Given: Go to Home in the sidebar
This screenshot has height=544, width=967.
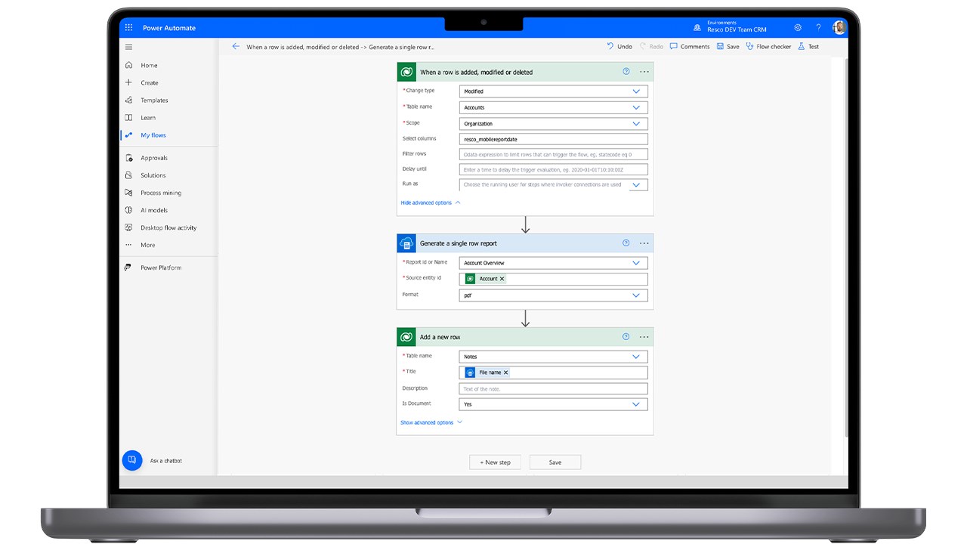Looking at the screenshot, I should click(x=149, y=66).
